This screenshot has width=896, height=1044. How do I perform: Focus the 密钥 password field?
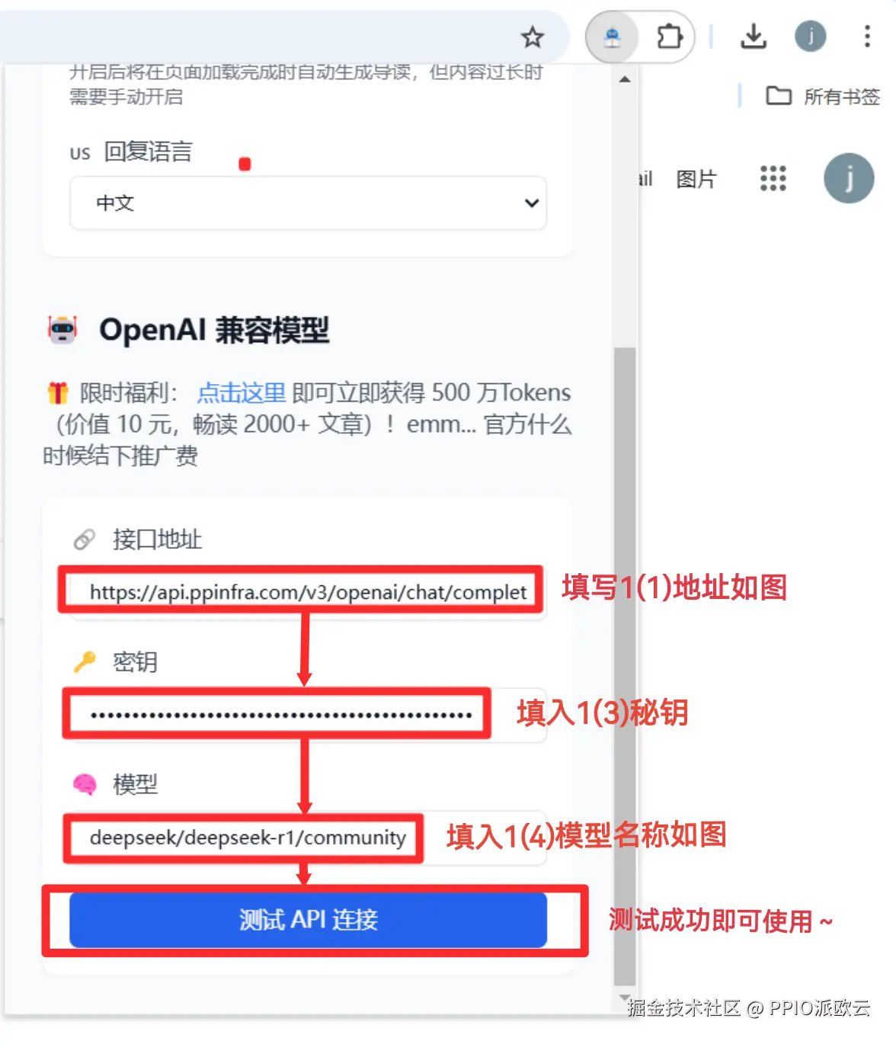(x=308, y=715)
